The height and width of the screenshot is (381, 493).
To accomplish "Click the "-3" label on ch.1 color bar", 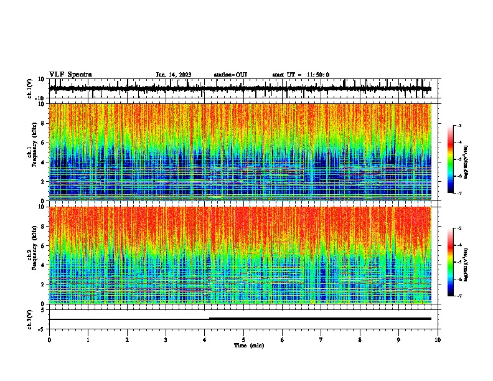I will tap(459, 126).
